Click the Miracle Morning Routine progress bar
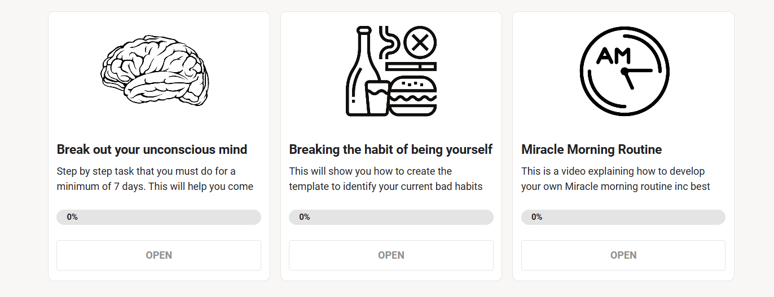The height and width of the screenshot is (297, 774). [623, 217]
